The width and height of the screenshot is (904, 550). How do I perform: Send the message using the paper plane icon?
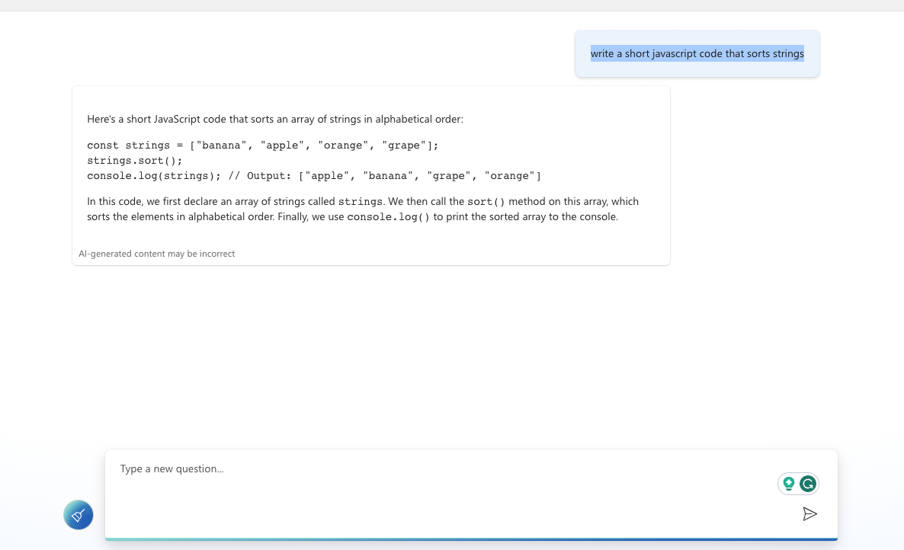click(x=809, y=513)
